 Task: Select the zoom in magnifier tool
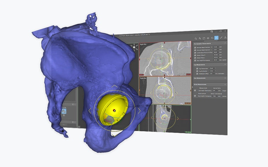[196, 38]
